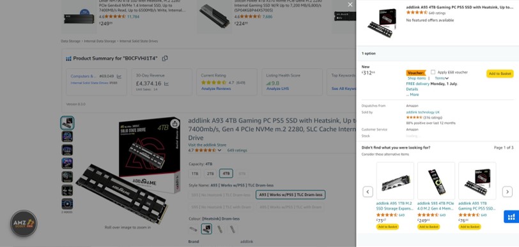Viewport: 519px width, 247px height.
Task: Show previous alternative items page arrow
Action: [x=368, y=192]
